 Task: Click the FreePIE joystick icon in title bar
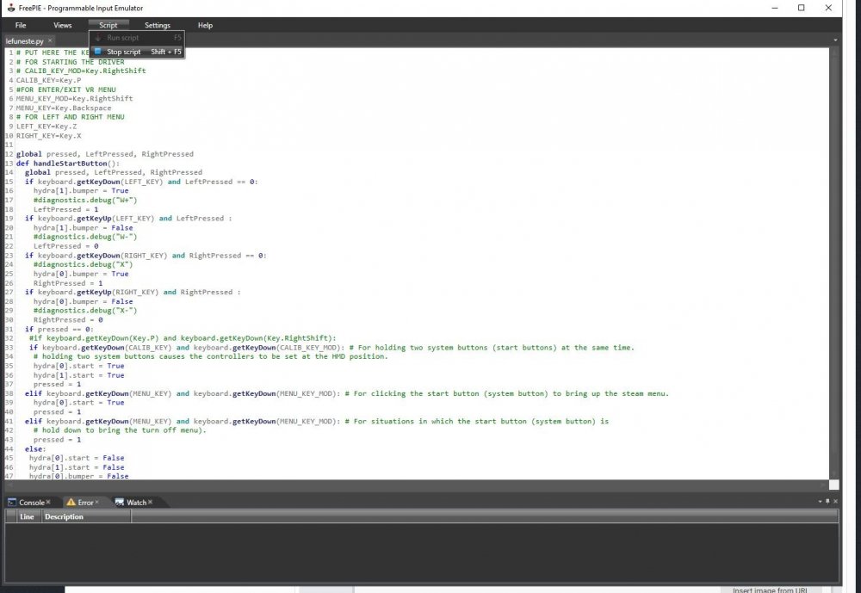[x=10, y=8]
